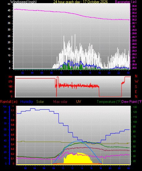Click the "30.2" barometer scale value
The width and height of the screenshot is (142, 171).
(134, 20)
